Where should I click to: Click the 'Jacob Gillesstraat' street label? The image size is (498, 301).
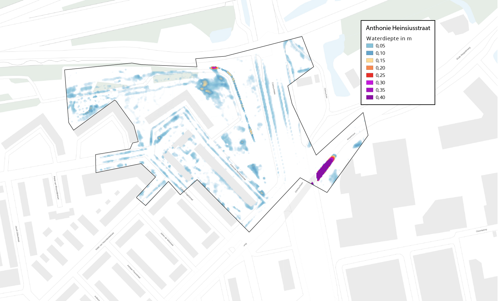(x=18, y=234)
